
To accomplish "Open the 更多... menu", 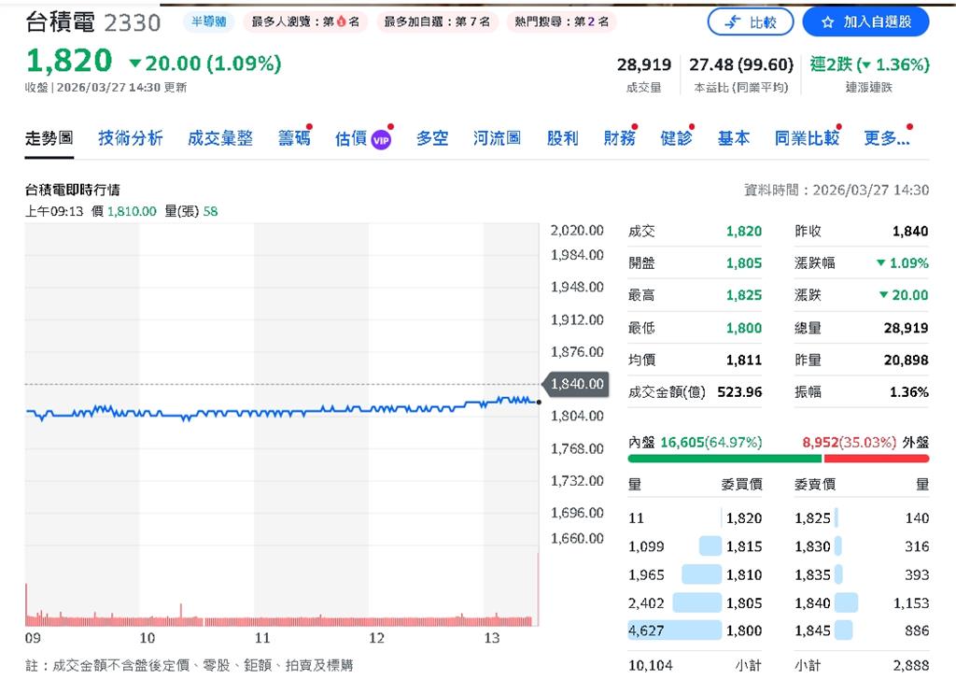I will click(888, 136).
